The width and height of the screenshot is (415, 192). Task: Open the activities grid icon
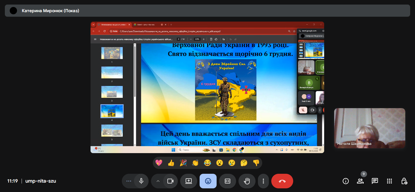pos(389,181)
